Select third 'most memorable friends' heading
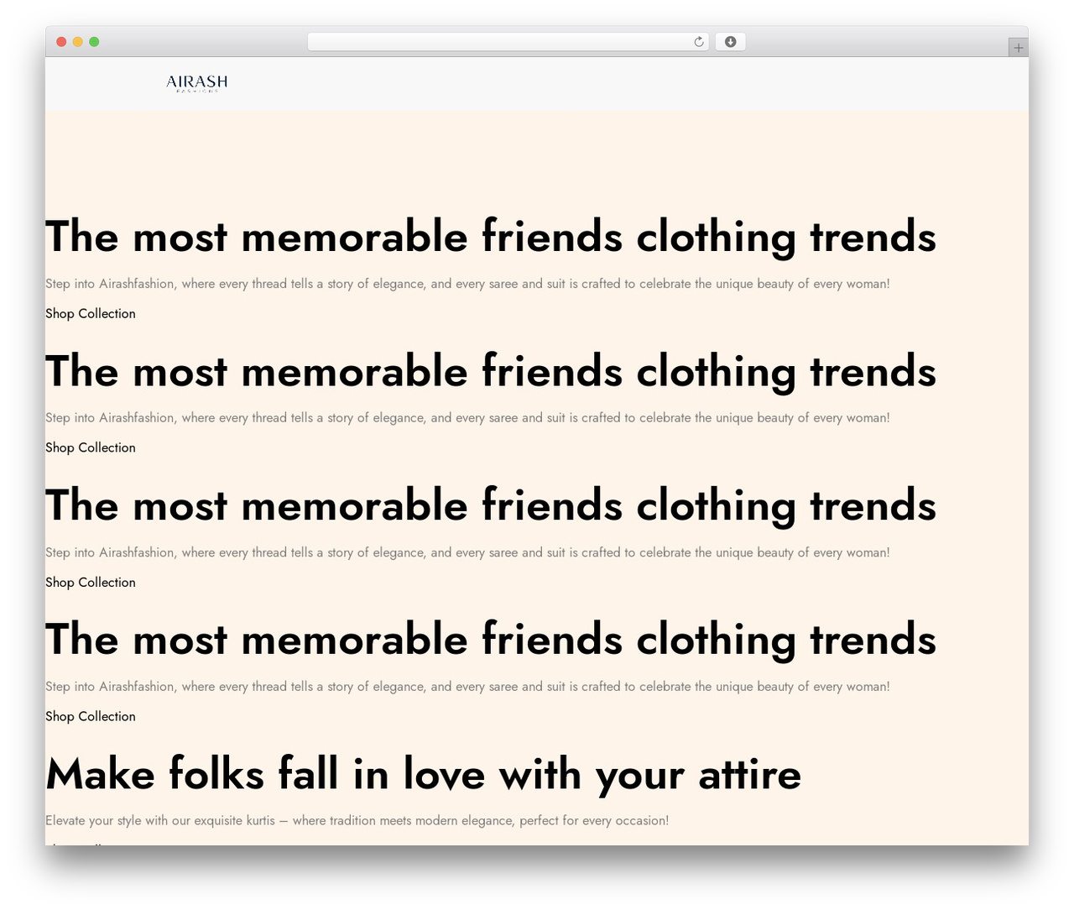The image size is (1074, 910). tap(491, 505)
